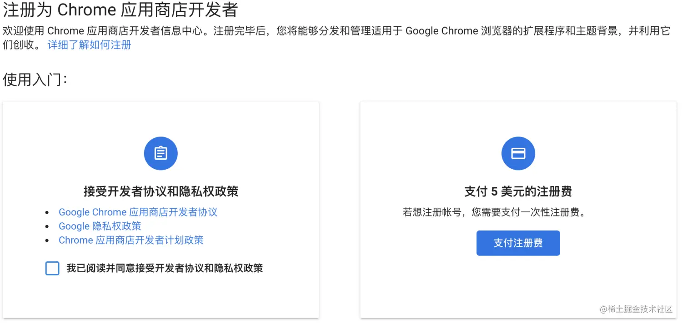Click the 注册为 Chrome 应用商店开发者 page heading
Viewport: 682px width, 323px height.
point(120,10)
